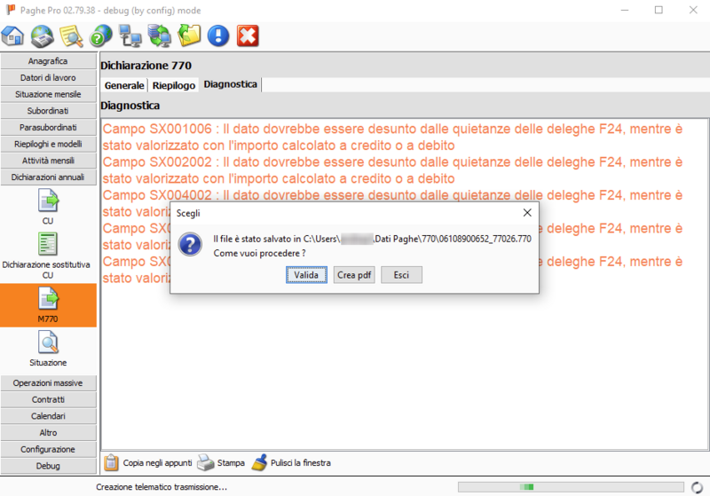Expand the Calendari section
The width and height of the screenshot is (710, 496).
(x=48, y=416)
